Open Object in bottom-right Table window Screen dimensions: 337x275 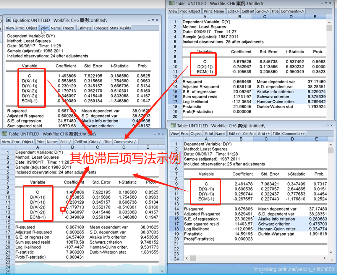click(196, 134)
